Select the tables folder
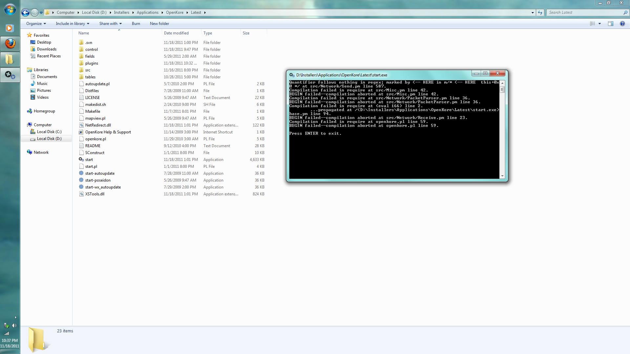 coord(90,77)
